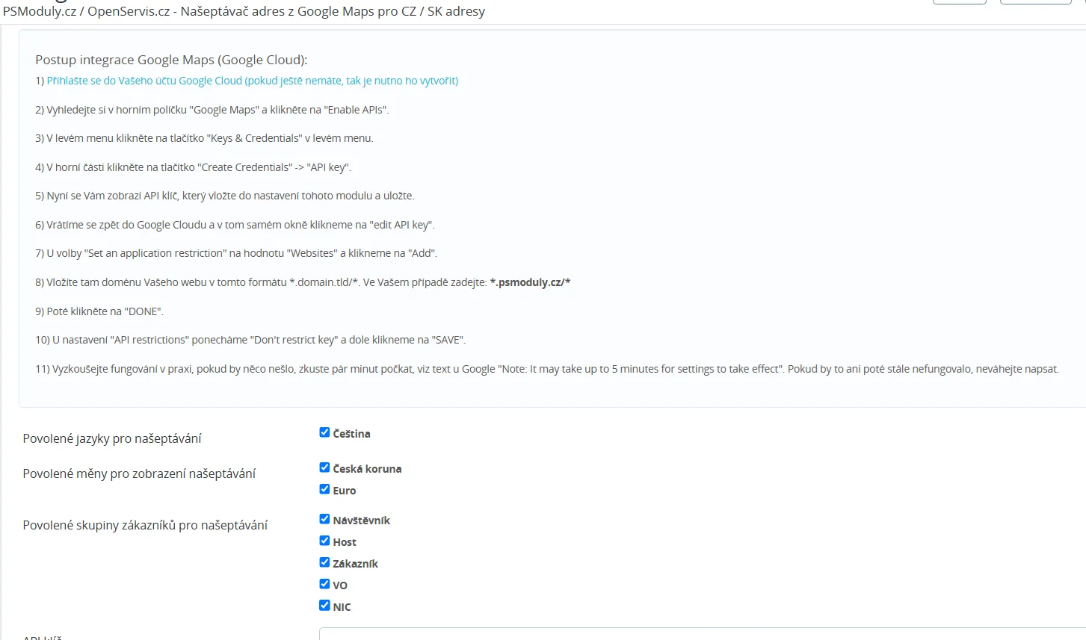The width and height of the screenshot is (1086, 640).
Task: Click the 'Povolené jazyky pro našeptávání' label
Action: (x=112, y=438)
